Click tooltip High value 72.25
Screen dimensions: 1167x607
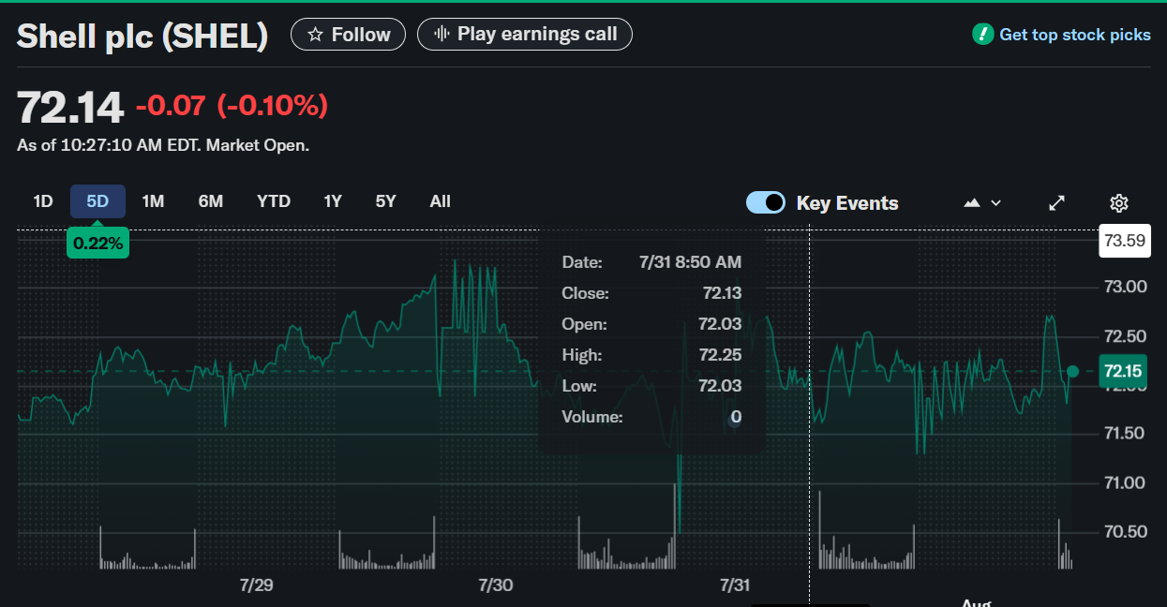[722, 355]
